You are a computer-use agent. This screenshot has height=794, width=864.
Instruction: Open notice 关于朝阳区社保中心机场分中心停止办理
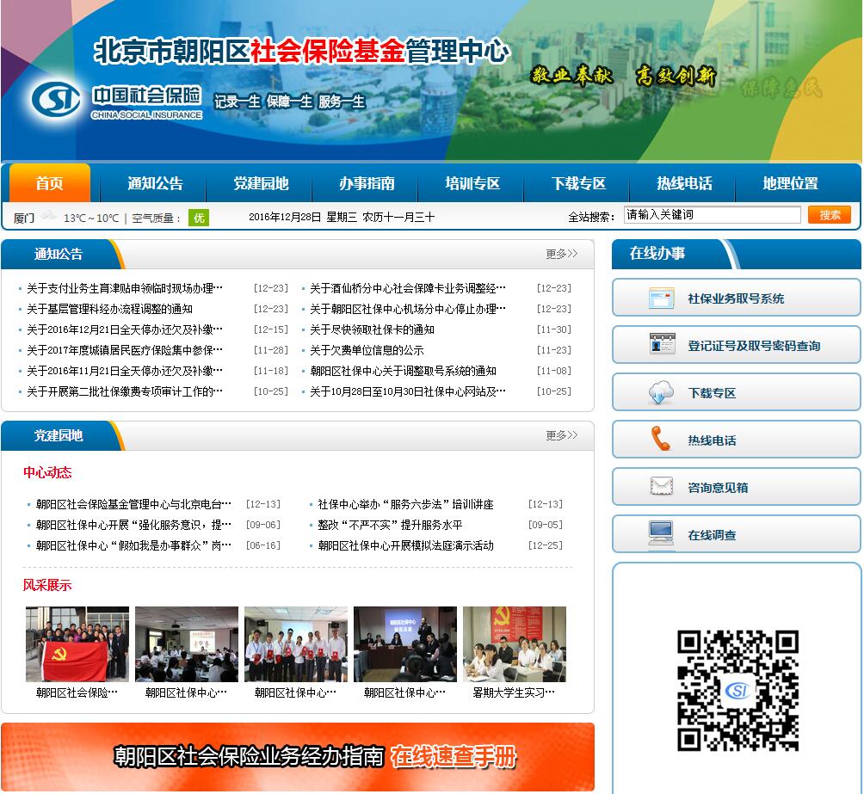[408, 309]
